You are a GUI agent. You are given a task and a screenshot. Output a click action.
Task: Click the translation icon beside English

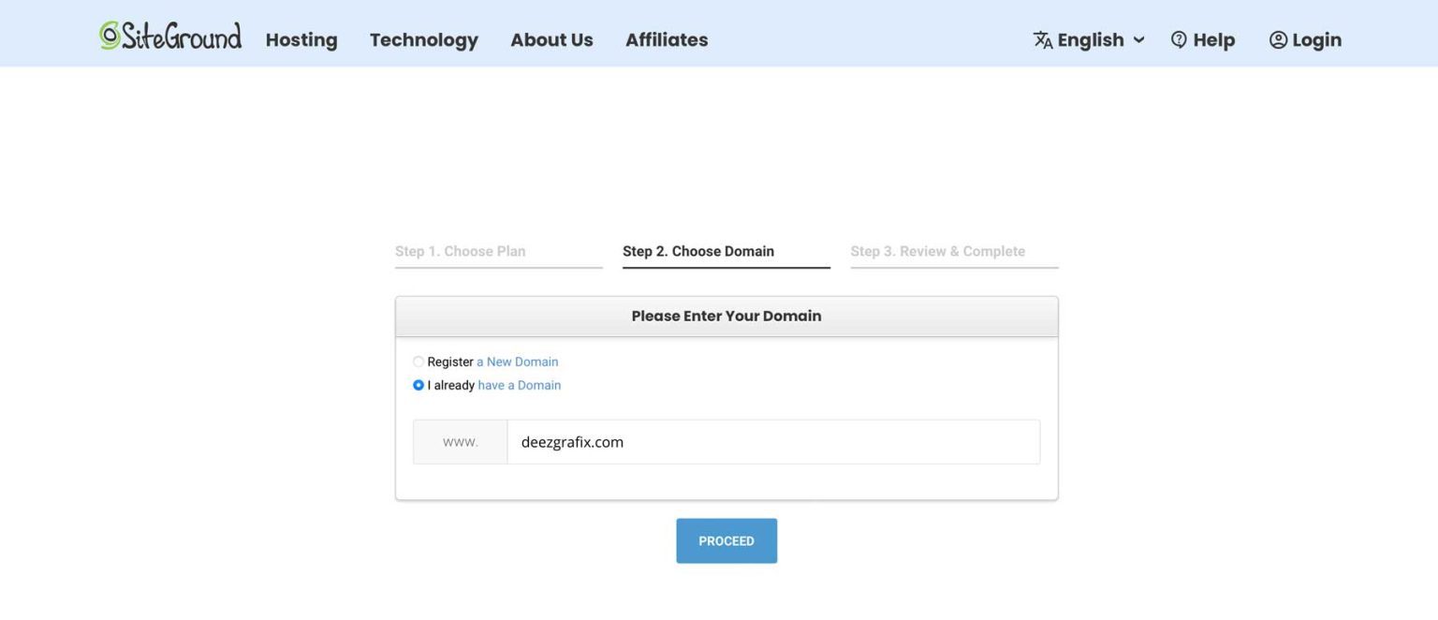1042,39
